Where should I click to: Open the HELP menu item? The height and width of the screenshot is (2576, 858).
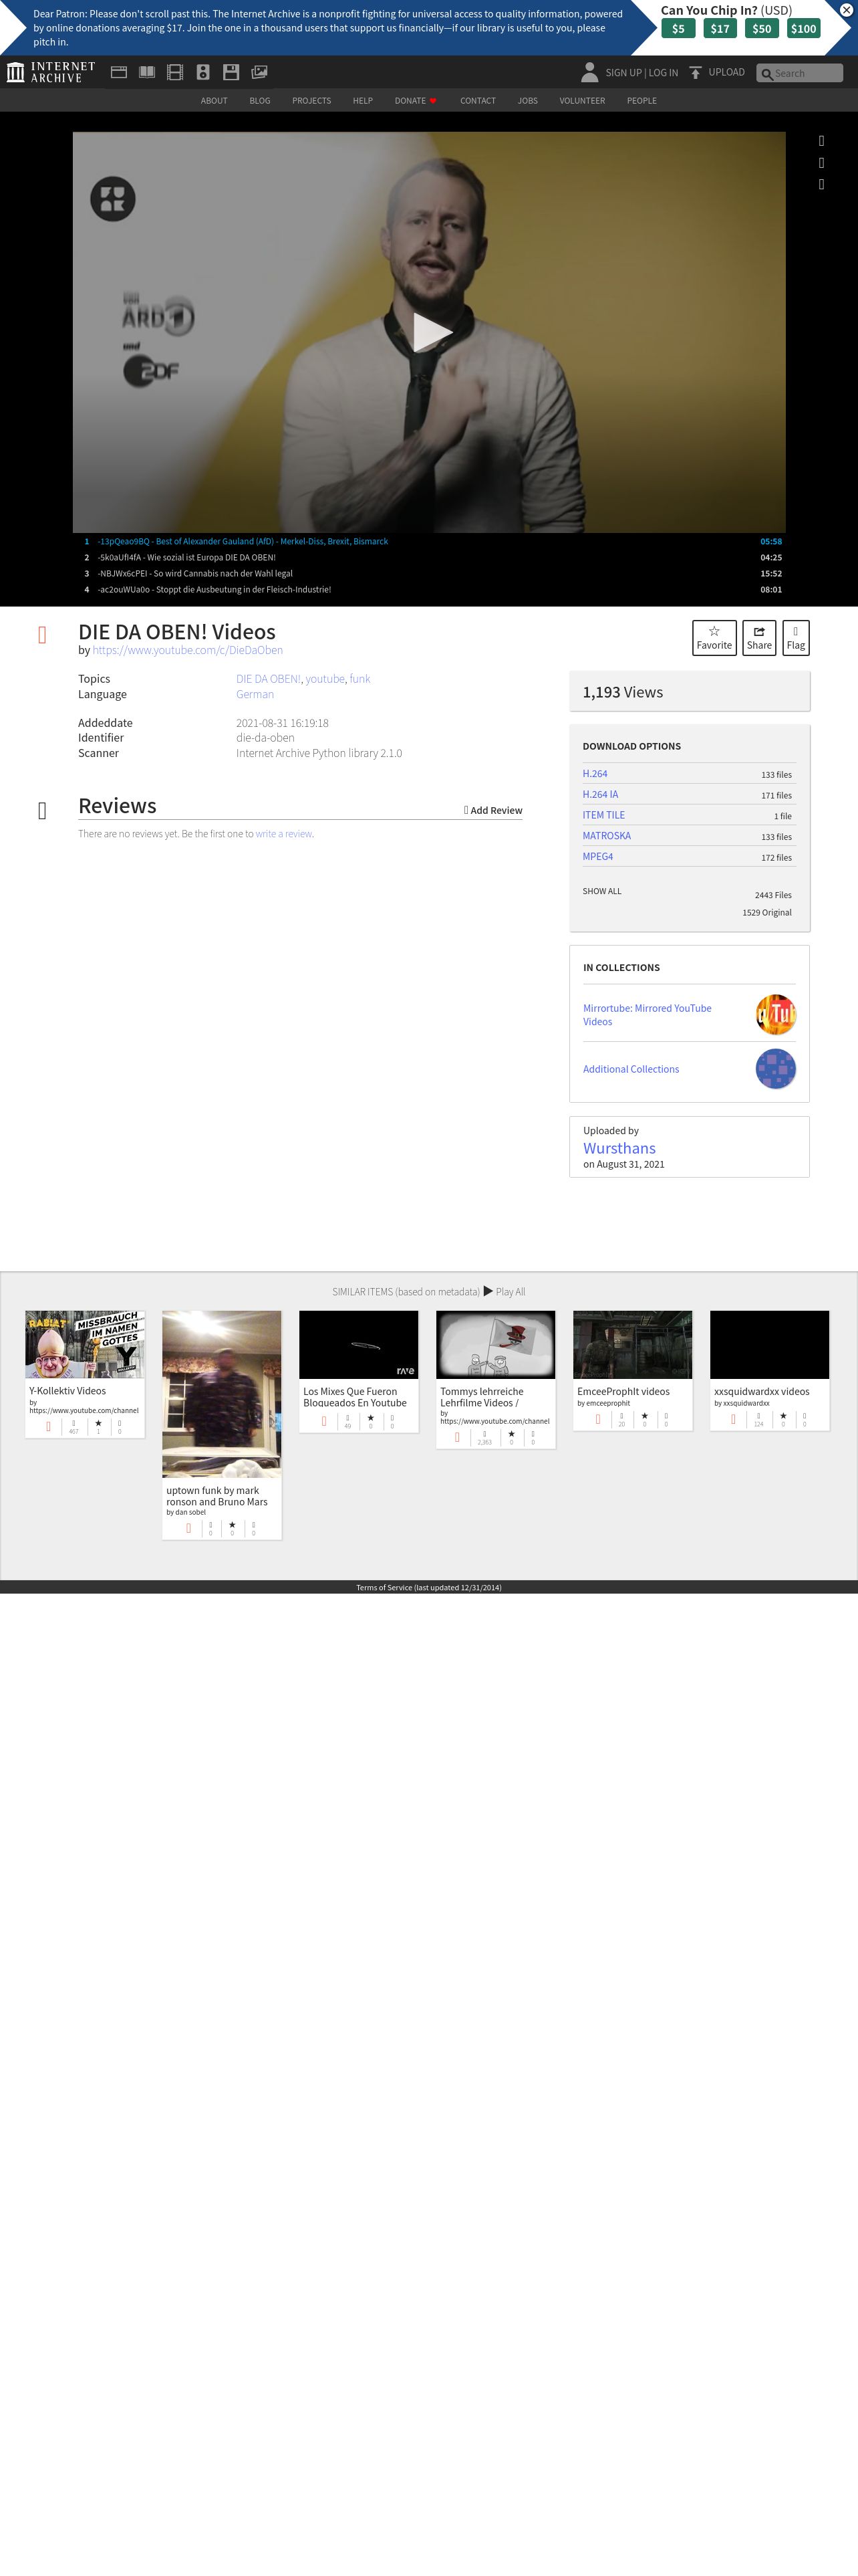(363, 101)
